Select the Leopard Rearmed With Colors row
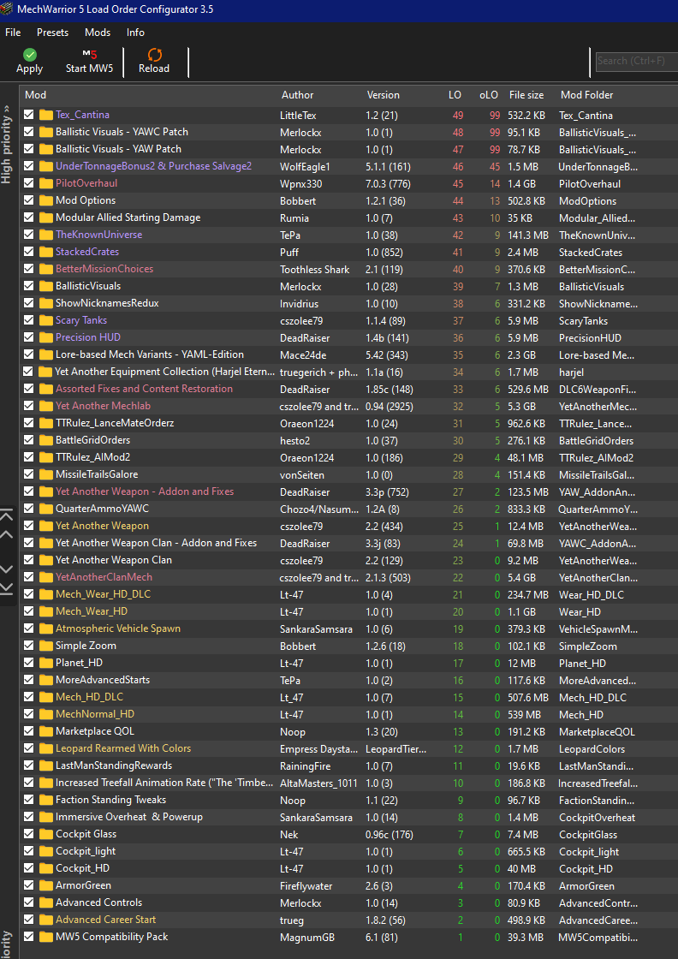Screen dimensions: 678x959 click(348, 748)
